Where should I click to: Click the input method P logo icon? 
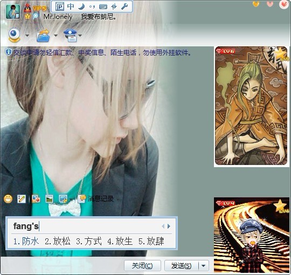coord(60,6)
